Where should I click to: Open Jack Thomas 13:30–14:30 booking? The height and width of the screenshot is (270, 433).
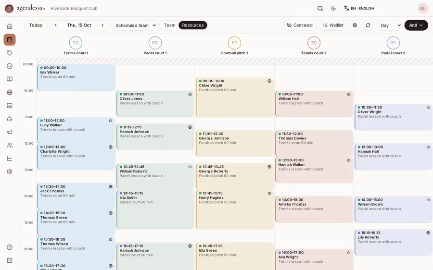76,196
